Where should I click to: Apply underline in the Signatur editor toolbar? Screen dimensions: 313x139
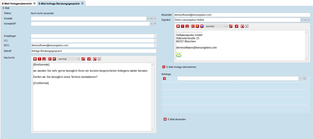[187, 26]
